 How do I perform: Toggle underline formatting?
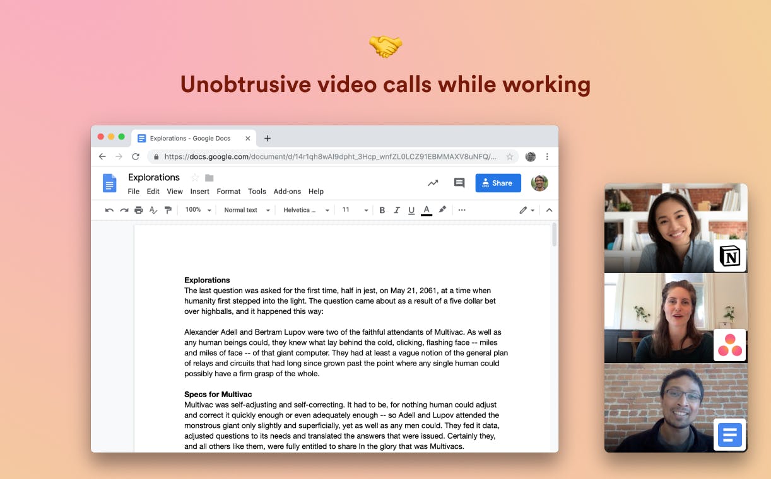(411, 209)
